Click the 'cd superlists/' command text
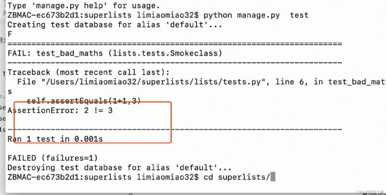This screenshot has width=386, height=195. pyautogui.click(x=237, y=177)
